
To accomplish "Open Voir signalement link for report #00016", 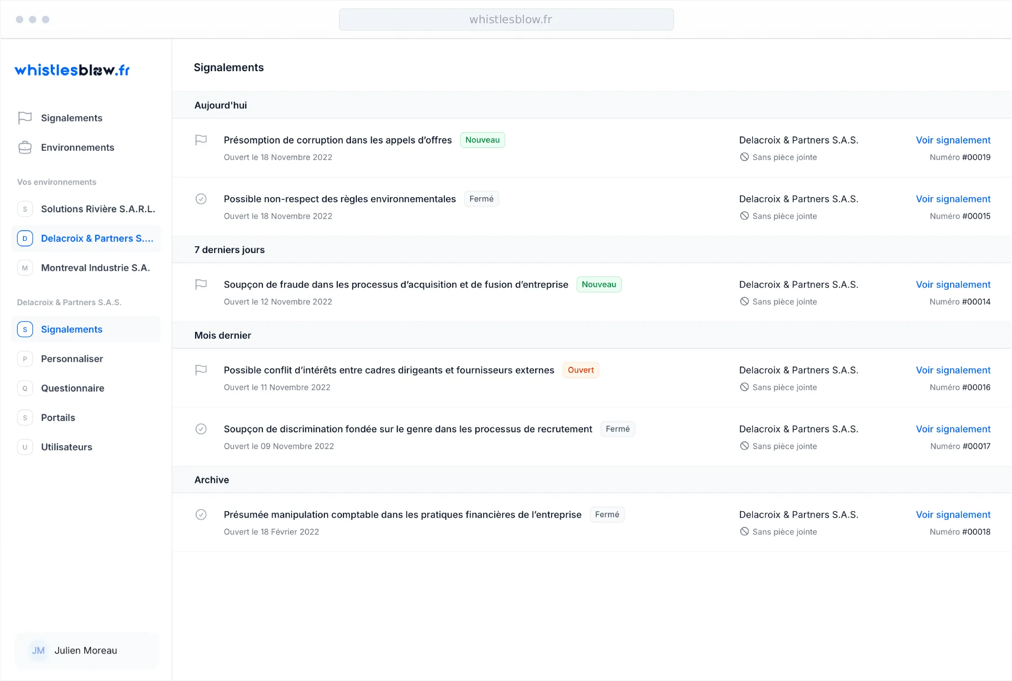I will [x=953, y=370].
